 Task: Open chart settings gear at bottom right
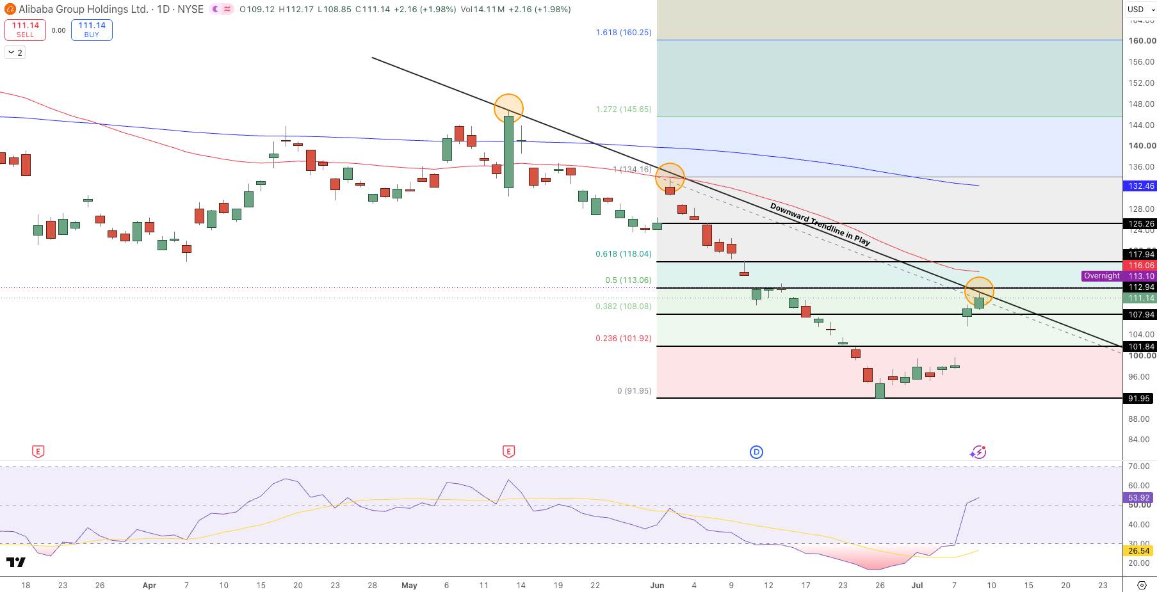coord(1142,585)
